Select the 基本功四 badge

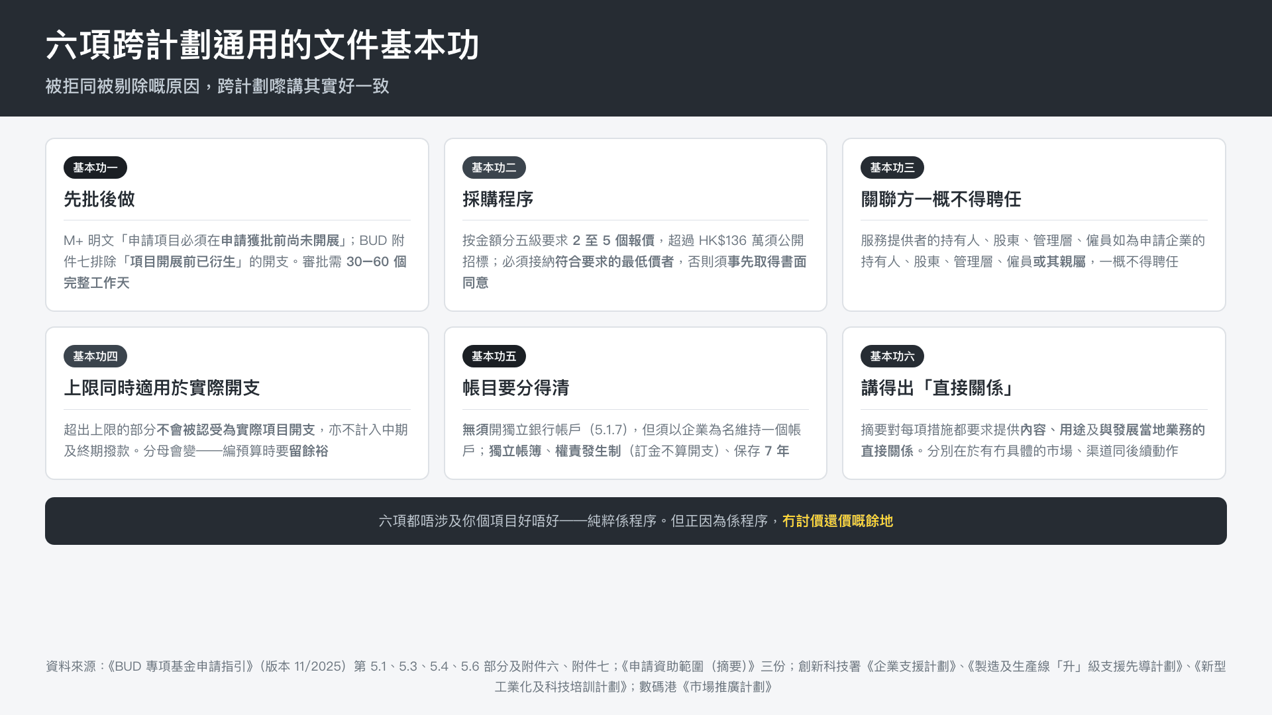click(x=95, y=356)
